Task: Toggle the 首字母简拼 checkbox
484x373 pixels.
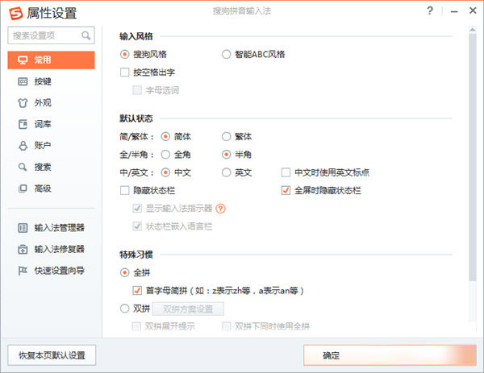Action: pos(137,290)
